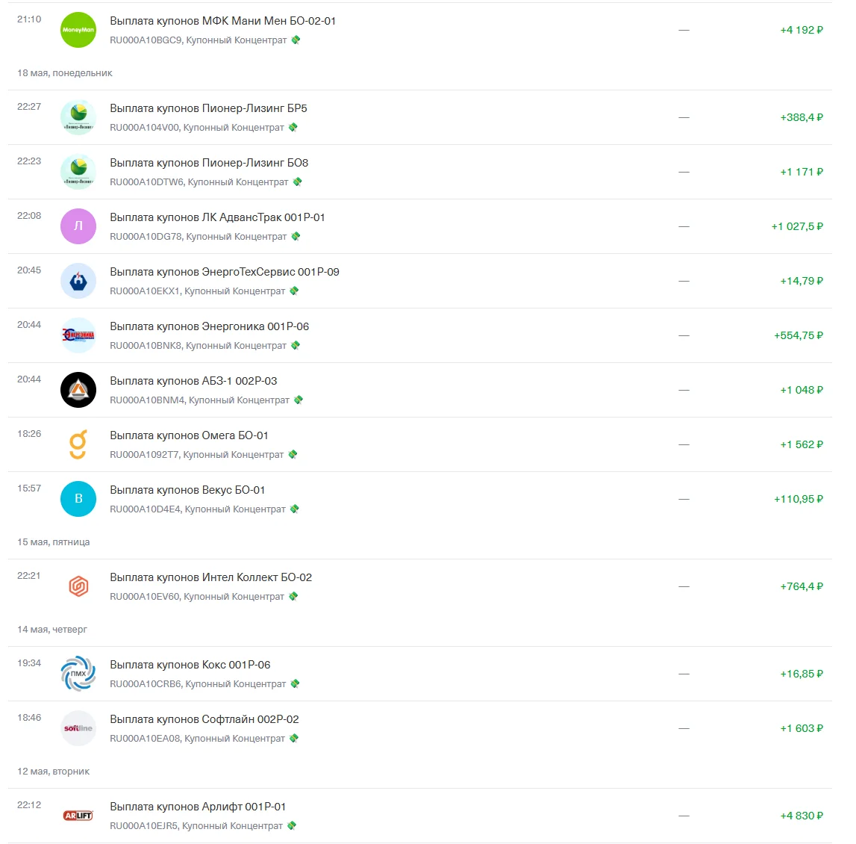Click the MoneyMan green logo icon

pos(78,30)
